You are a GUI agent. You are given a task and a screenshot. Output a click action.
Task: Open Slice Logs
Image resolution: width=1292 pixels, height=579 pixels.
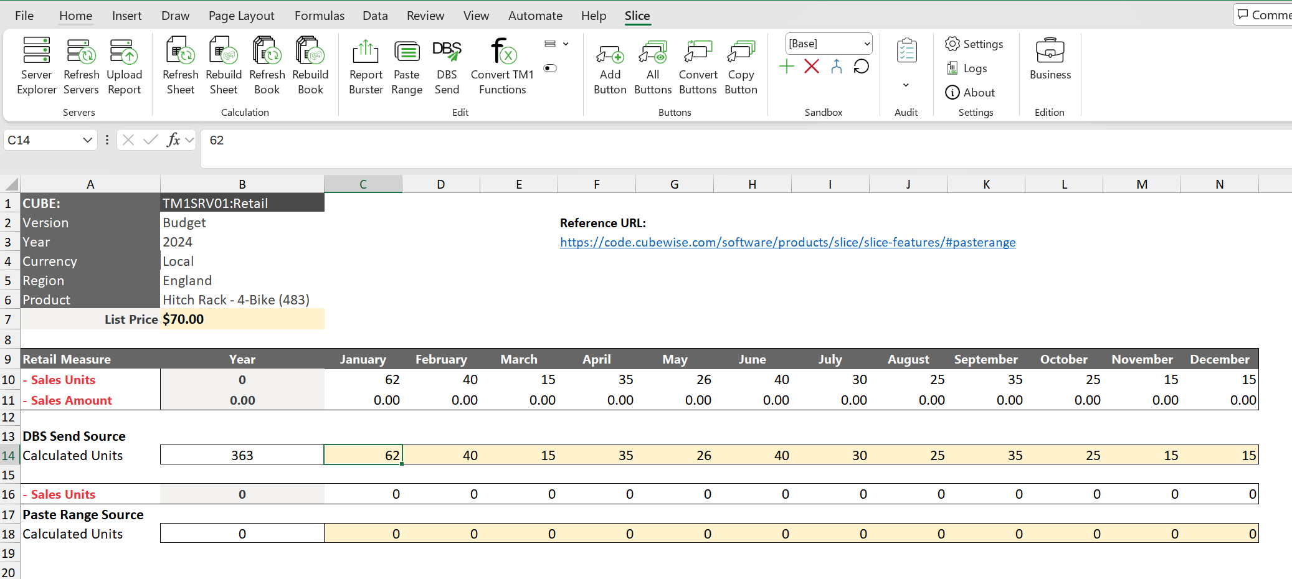[x=966, y=68]
